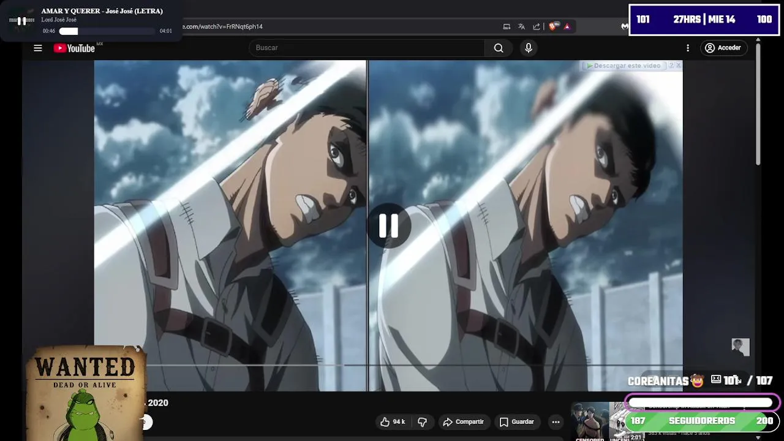Open YouTube settings three-dot menu
This screenshot has width=784, height=441.
click(688, 48)
